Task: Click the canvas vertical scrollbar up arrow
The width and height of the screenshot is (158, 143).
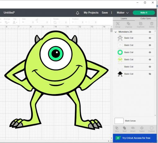Action: (x=111, y=27)
